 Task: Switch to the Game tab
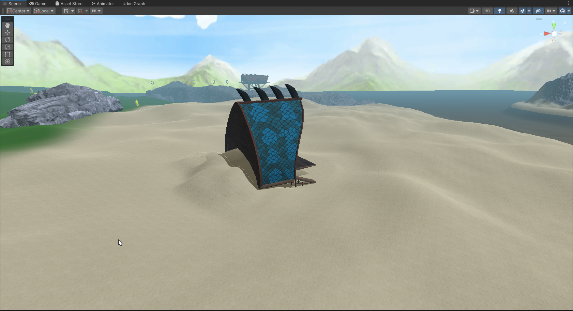pos(38,3)
